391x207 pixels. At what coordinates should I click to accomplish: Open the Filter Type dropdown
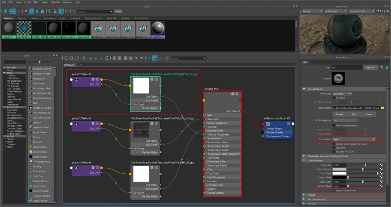point(342,94)
